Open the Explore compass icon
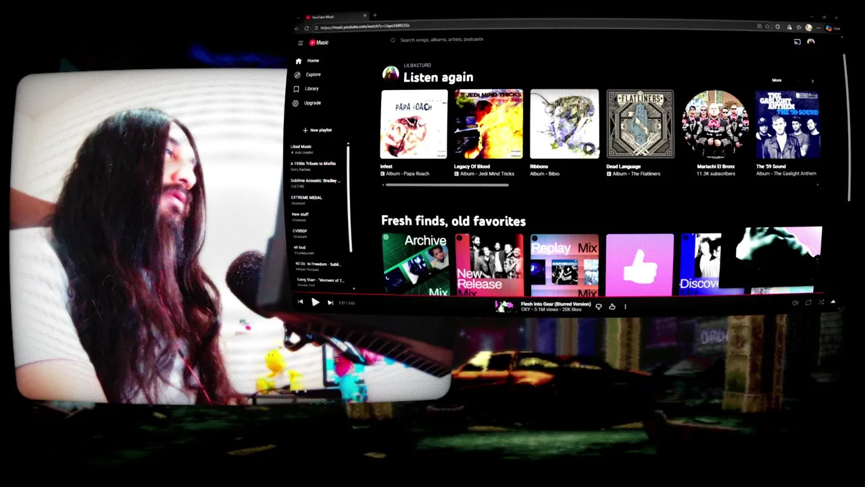The height and width of the screenshot is (487, 865). click(x=297, y=75)
